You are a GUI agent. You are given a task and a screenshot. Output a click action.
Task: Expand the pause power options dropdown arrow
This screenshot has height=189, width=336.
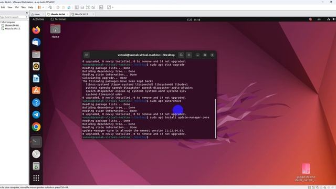[43, 7]
